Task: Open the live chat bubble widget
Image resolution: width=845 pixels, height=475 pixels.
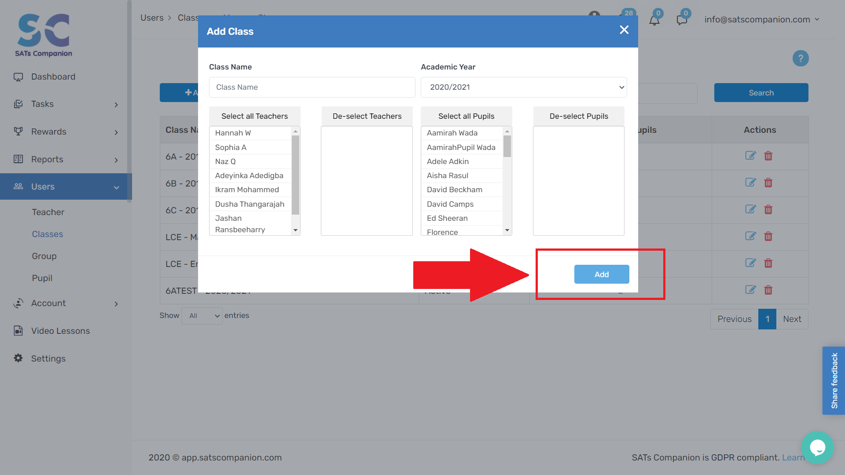Action: (x=817, y=447)
